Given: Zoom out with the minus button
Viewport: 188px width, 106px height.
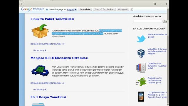Looking at the screenshot, I should 161,4.
